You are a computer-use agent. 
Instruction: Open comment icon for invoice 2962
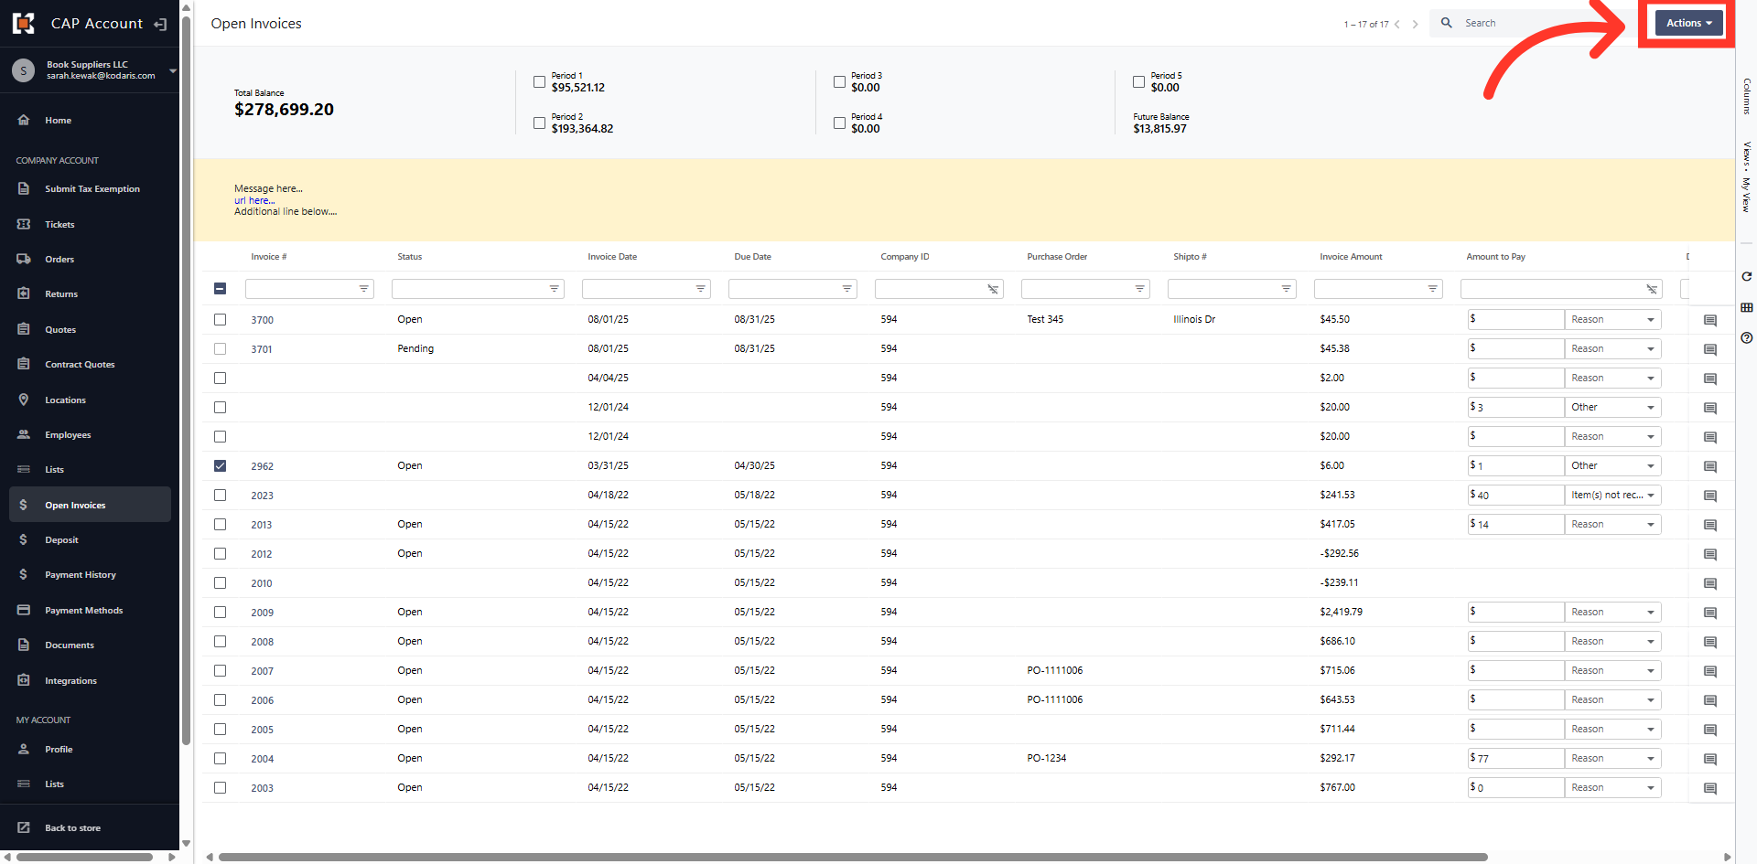coord(1709,466)
